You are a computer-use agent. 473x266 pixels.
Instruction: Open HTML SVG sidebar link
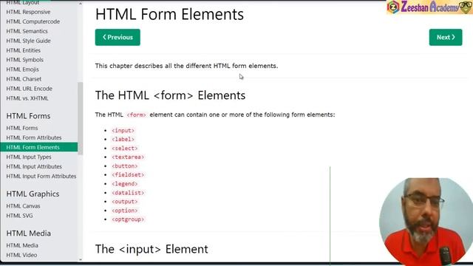(19, 216)
